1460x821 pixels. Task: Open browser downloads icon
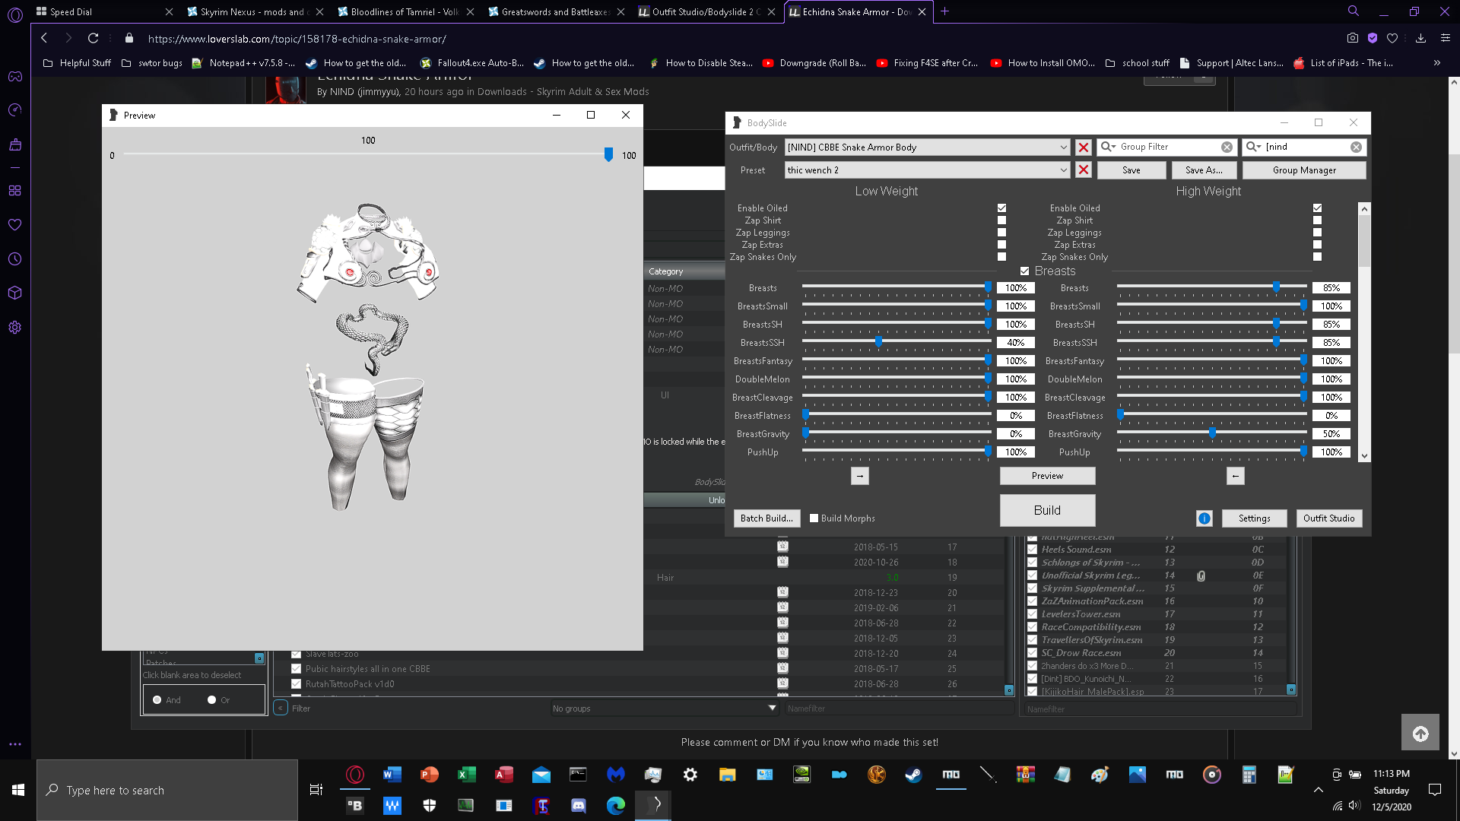point(1420,38)
